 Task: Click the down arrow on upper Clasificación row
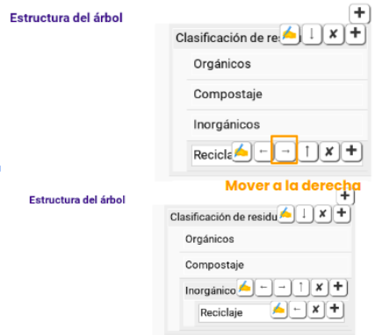pyautogui.click(x=312, y=34)
